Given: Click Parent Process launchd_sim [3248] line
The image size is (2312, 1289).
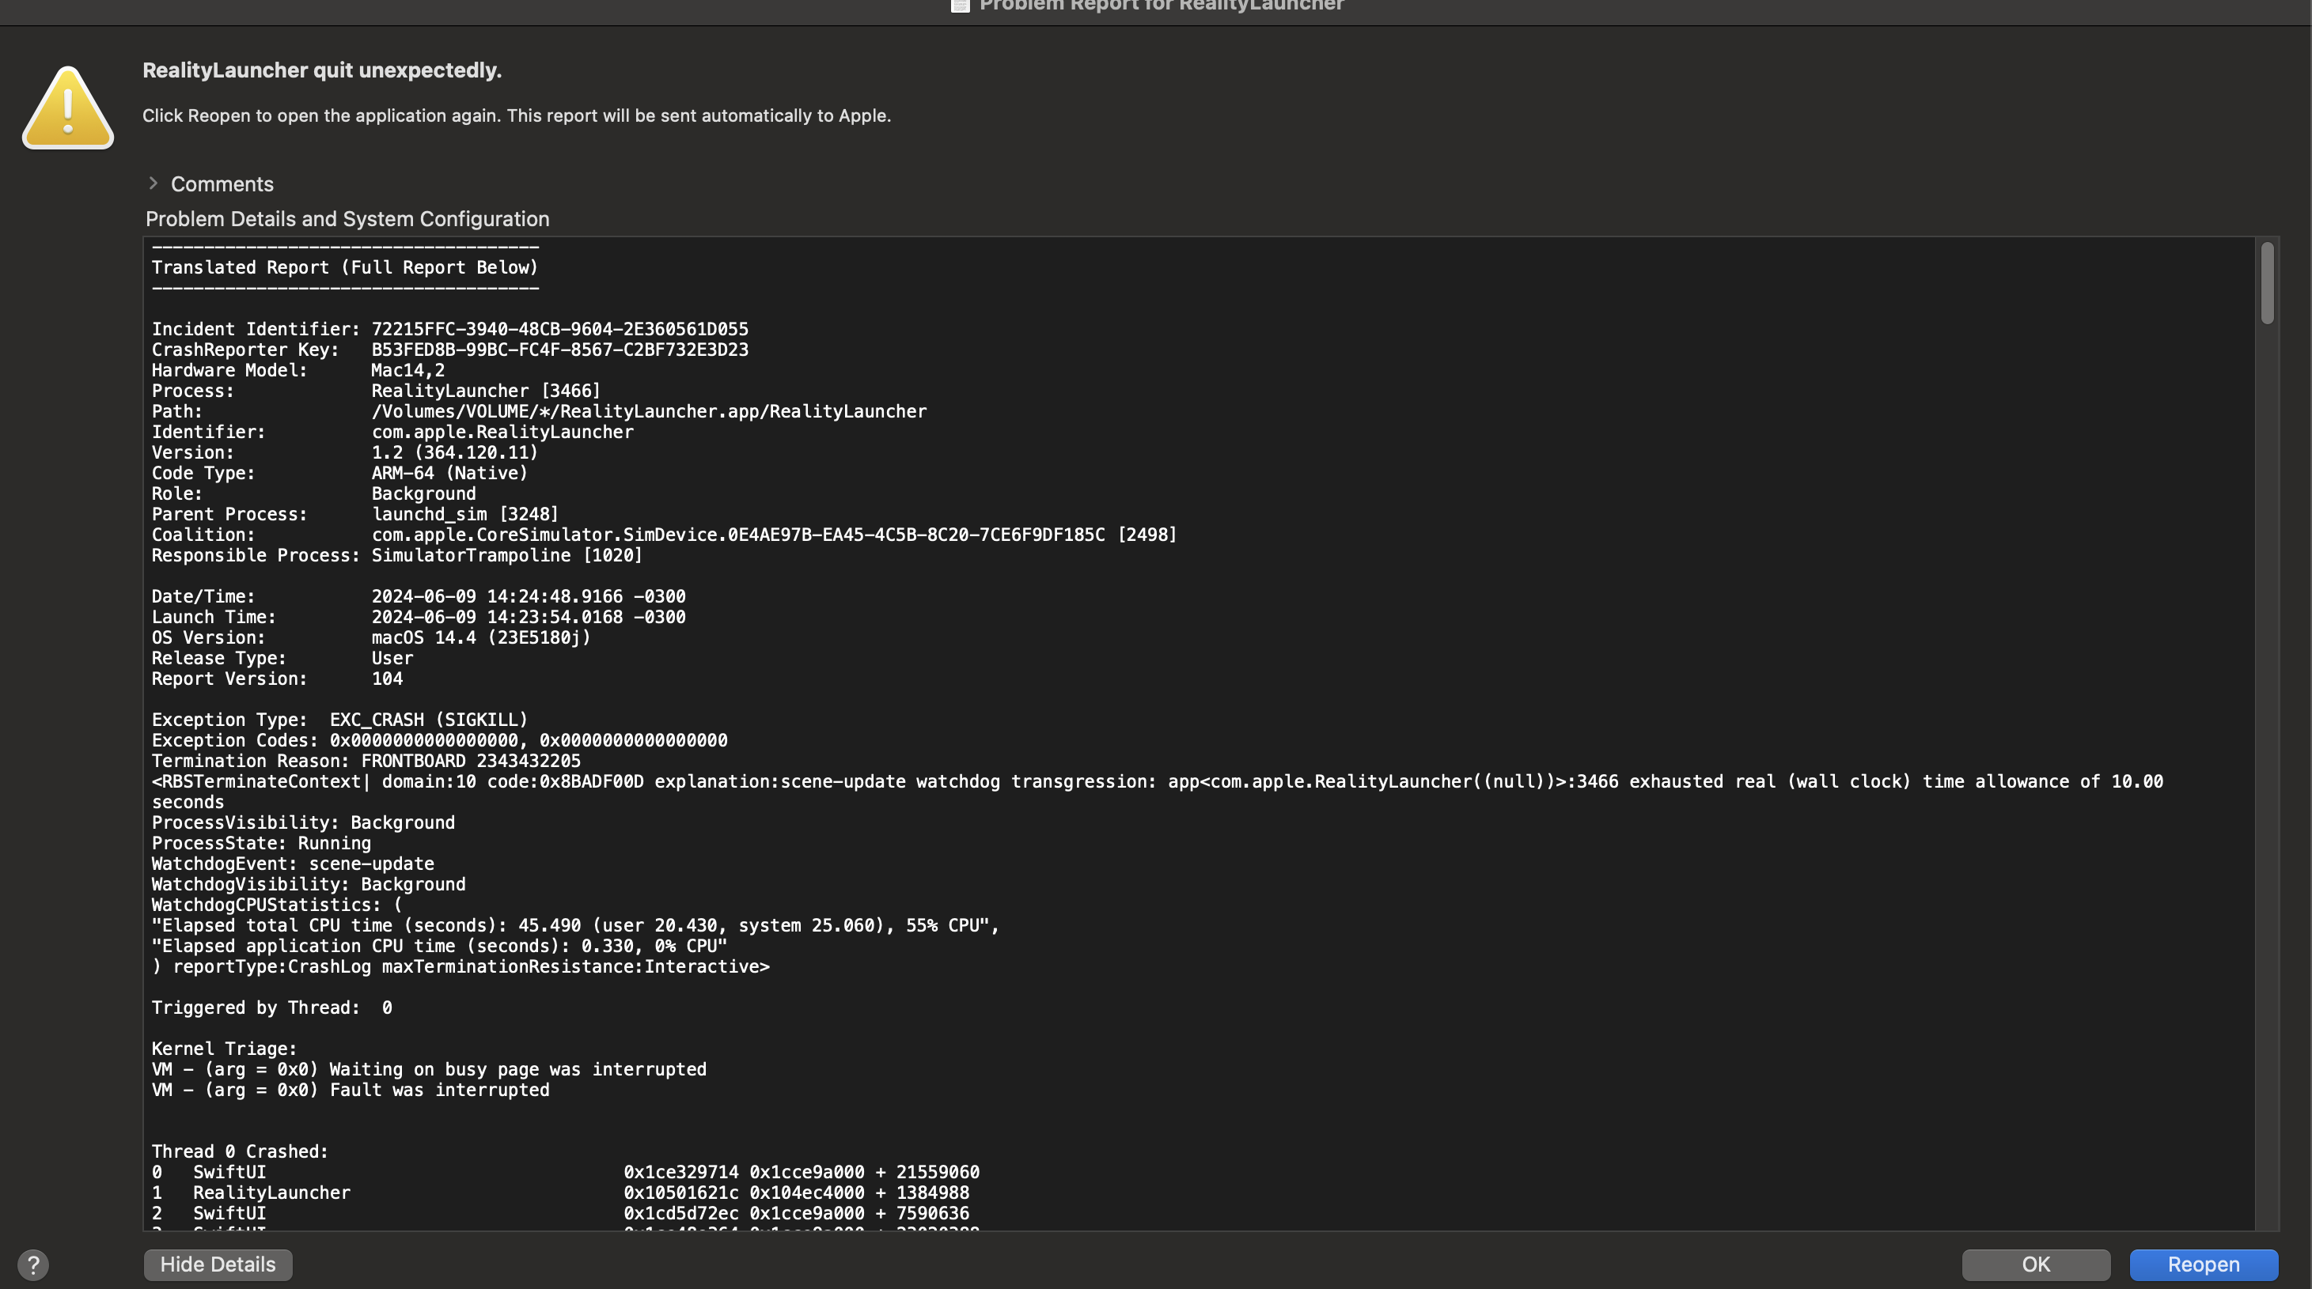Looking at the screenshot, I should point(355,515).
